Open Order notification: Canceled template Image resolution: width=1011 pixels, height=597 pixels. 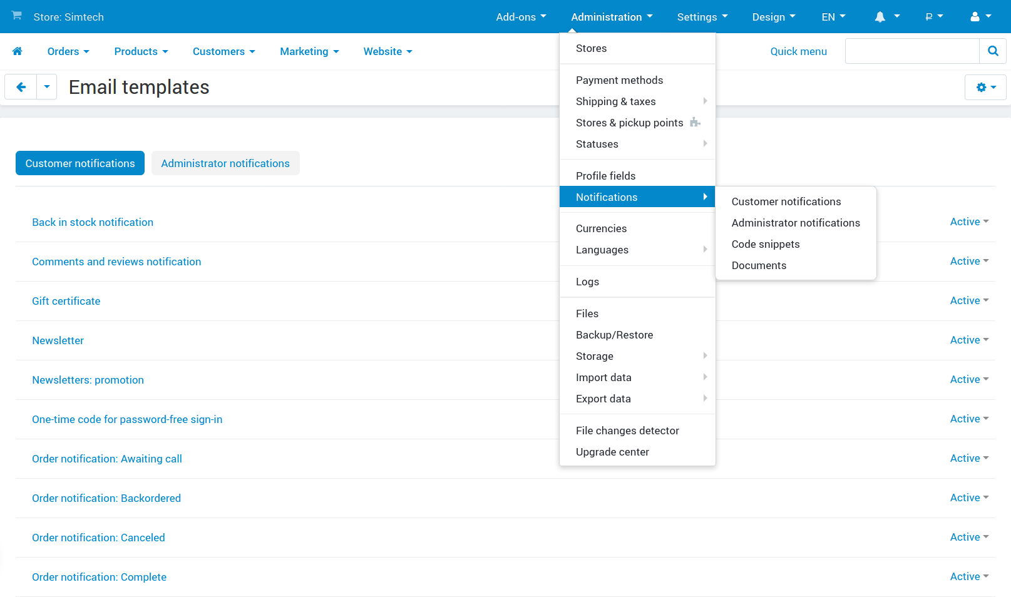click(98, 538)
